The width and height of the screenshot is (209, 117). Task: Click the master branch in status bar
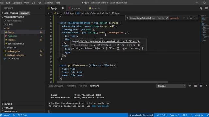click(x=5, y=115)
